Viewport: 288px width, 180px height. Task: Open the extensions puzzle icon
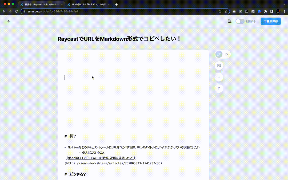pyautogui.click(x=265, y=11)
